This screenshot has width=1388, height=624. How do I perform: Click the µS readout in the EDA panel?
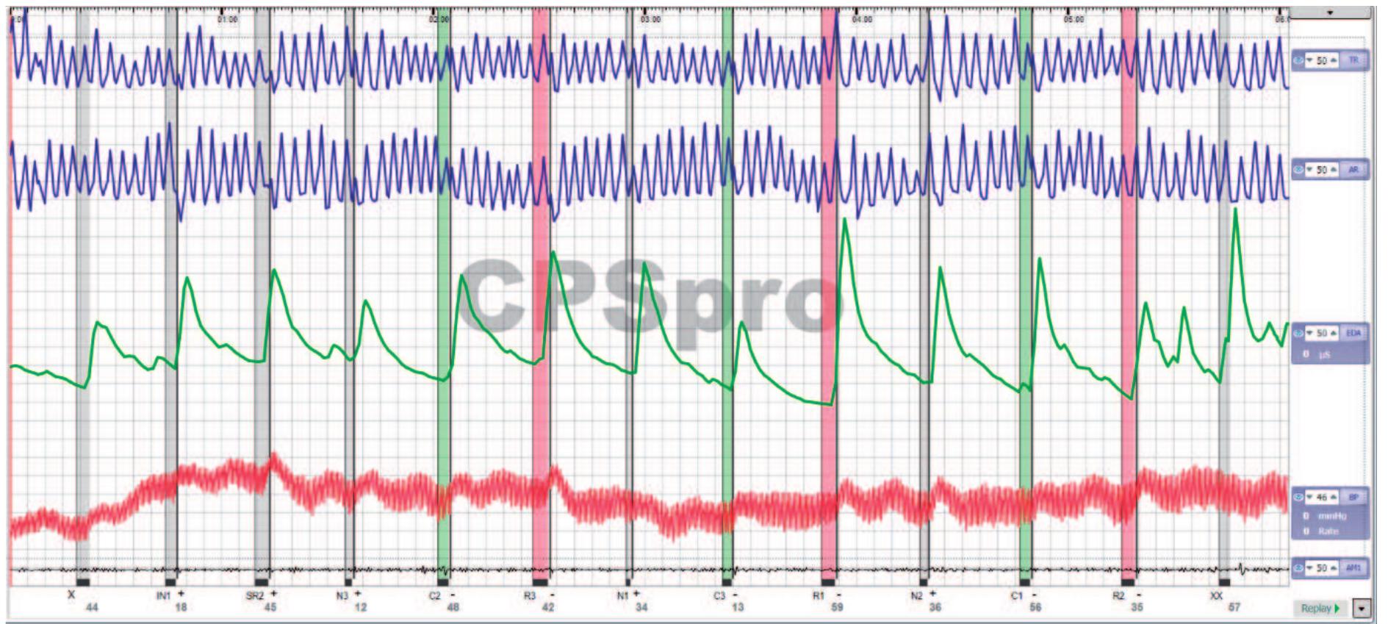(x=1325, y=354)
